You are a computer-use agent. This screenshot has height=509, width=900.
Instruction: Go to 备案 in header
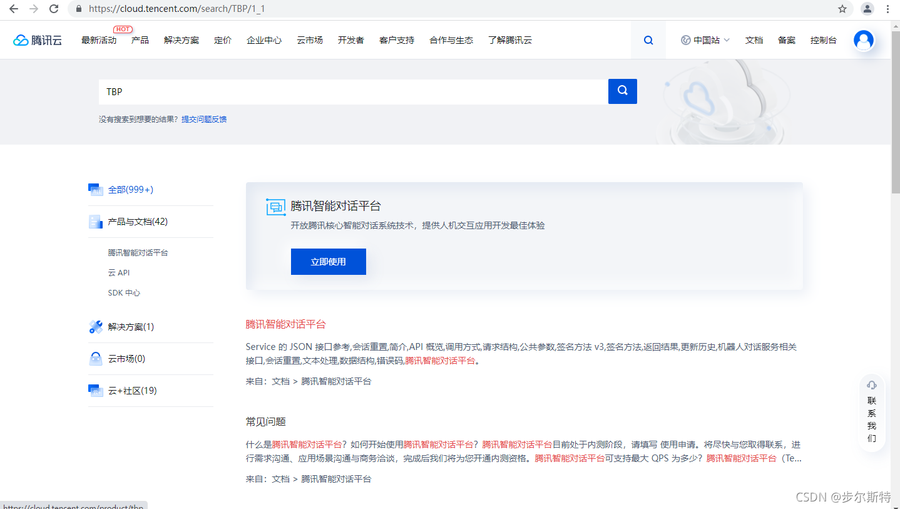[787, 40]
